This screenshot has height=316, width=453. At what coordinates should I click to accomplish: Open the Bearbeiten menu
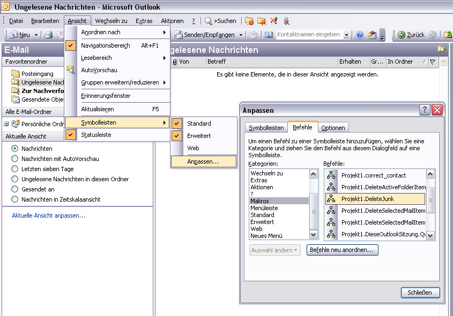pyautogui.click(x=45, y=21)
